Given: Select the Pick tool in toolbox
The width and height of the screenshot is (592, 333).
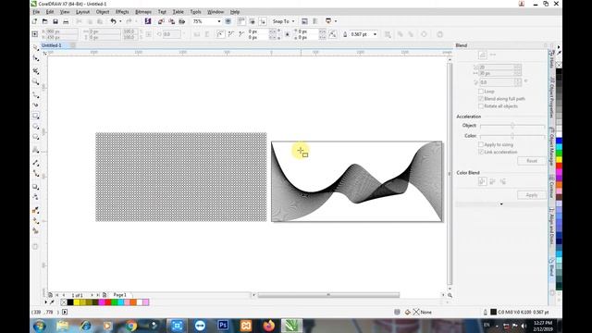Looking at the screenshot, I should point(35,47).
